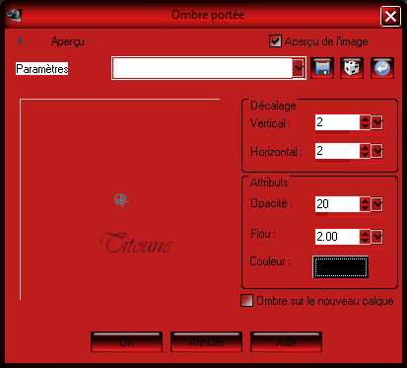The width and height of the screenshot is (407, 368).
Task: Click the Opacité value spinner arrows
Action: coord(365,204)
